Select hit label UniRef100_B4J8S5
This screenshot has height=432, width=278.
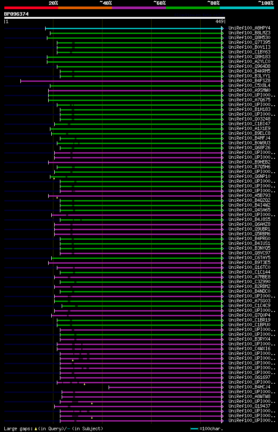click(249, 219)
